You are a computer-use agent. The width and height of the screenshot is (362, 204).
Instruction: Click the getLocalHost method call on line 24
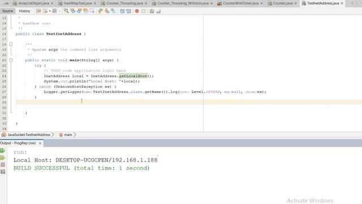pos(133,76)
